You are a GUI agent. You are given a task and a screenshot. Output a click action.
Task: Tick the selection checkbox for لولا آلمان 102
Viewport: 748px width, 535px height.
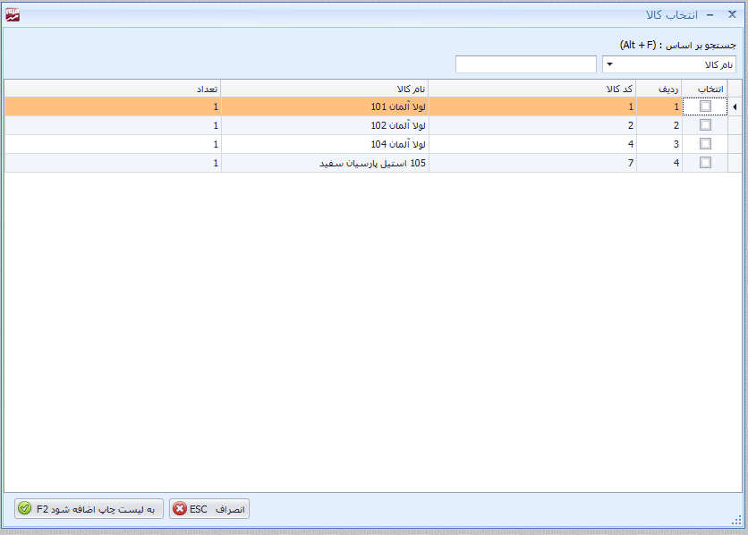tap(705, 125)
